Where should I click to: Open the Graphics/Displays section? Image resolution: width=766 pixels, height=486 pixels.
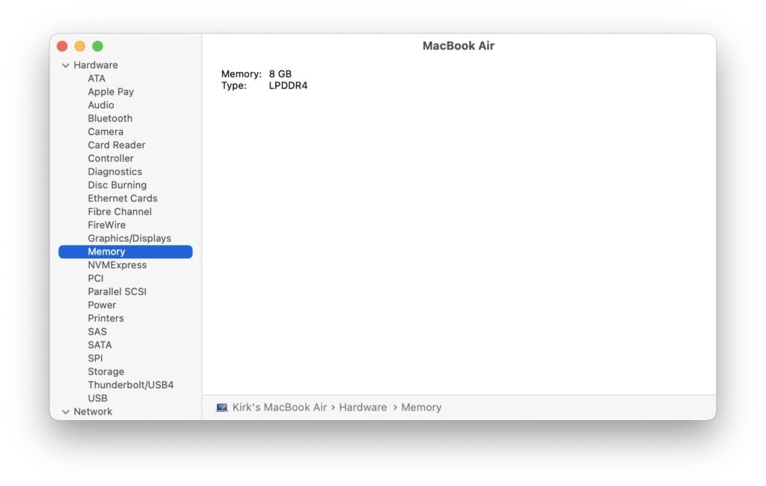(x=126, y=238)
